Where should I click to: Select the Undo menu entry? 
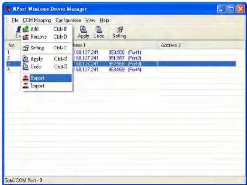(47, 67)
